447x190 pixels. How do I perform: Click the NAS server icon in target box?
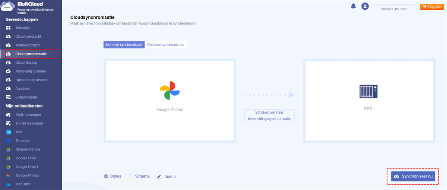click(x=369, y=91)
